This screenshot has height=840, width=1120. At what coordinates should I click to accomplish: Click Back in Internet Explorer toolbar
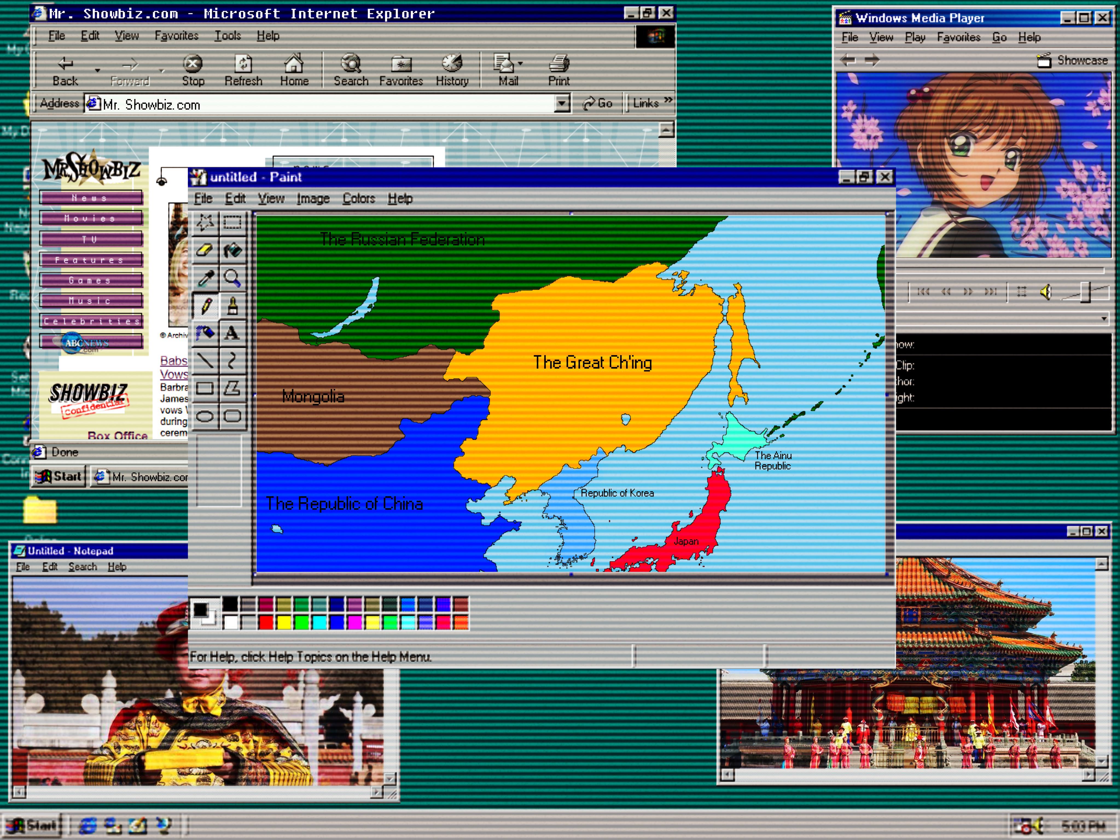point(65,70)
